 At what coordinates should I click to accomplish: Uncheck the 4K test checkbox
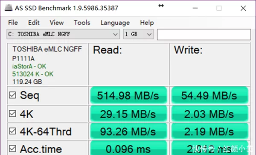[x=12, y=114]
